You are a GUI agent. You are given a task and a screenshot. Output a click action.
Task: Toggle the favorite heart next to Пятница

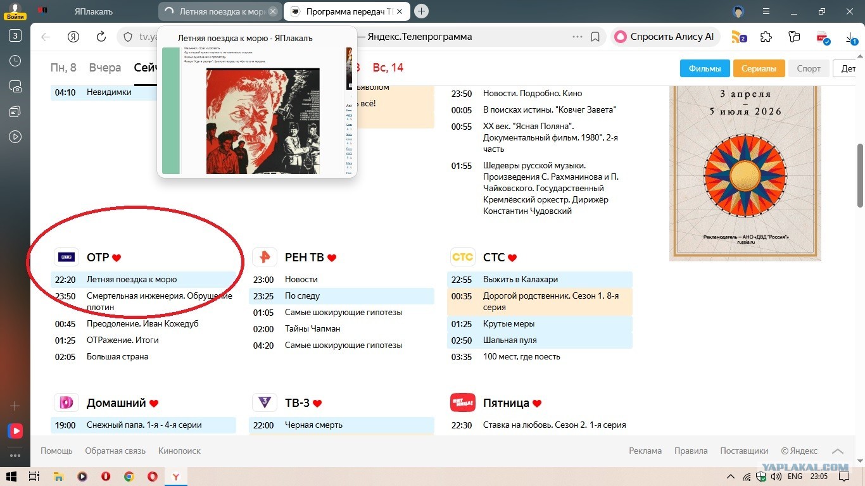[537, 404]
